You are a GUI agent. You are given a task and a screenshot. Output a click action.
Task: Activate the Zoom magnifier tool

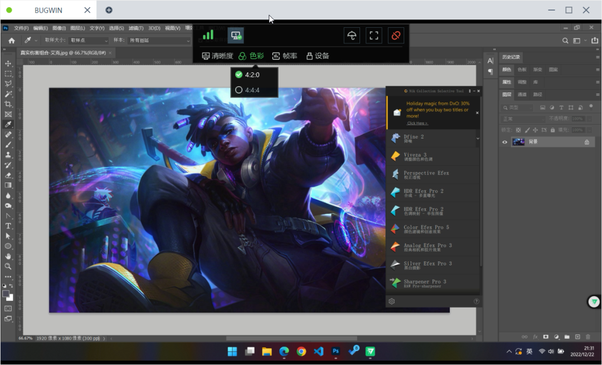(x=8, y=266)
